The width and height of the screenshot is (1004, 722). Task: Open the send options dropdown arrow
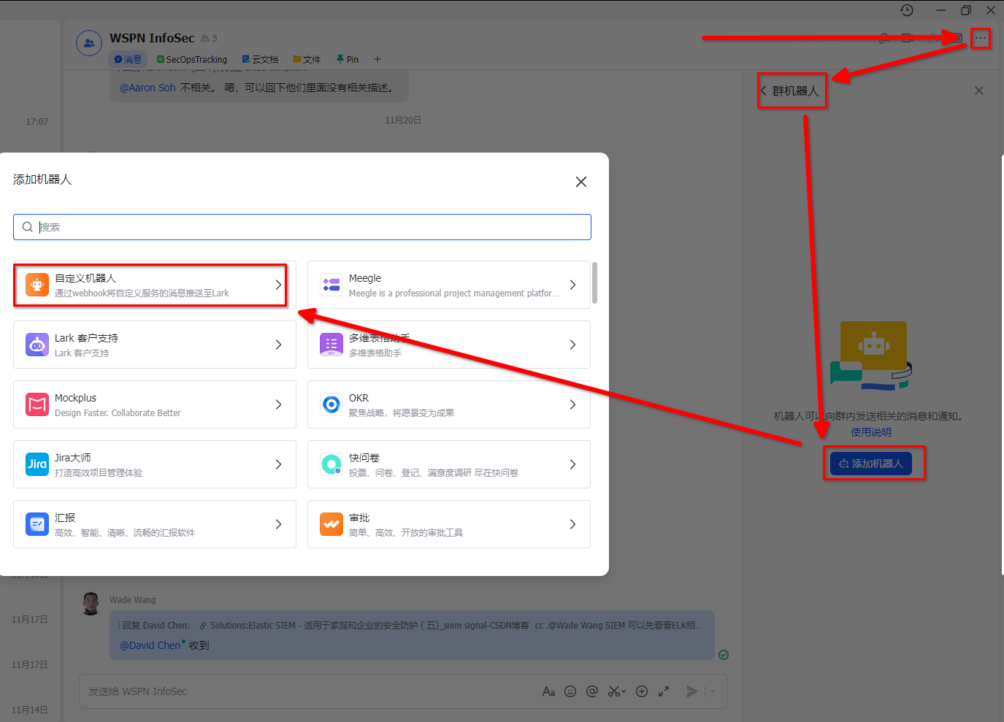(x=713, y=691)
